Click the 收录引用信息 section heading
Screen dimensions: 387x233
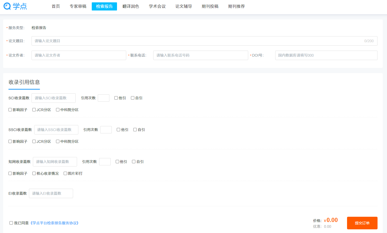pos(24,82)
